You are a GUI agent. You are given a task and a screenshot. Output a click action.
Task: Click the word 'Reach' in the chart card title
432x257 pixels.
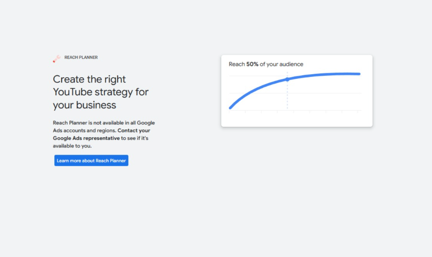point(237,64)
